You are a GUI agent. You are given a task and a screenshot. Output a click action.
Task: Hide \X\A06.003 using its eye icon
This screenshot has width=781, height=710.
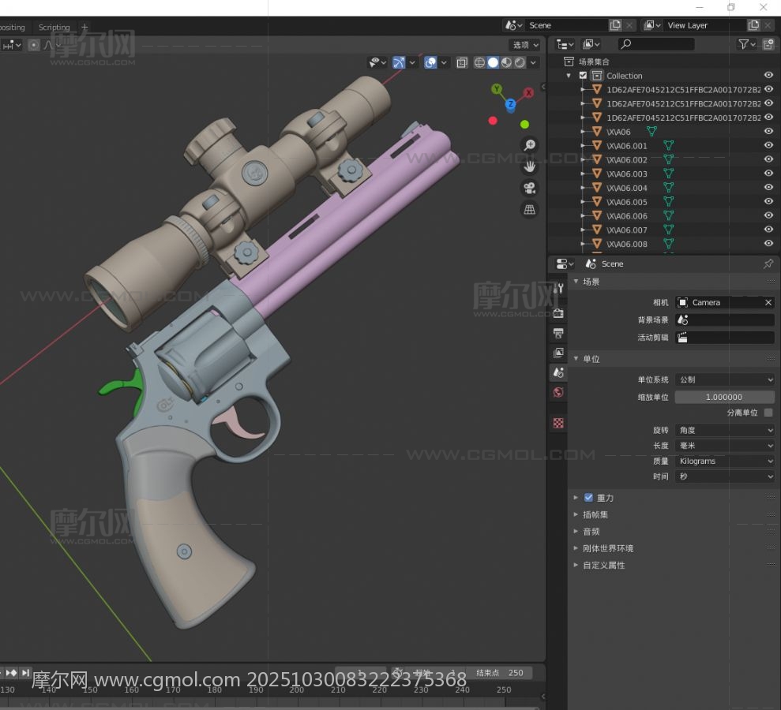(x=768, y=174)
